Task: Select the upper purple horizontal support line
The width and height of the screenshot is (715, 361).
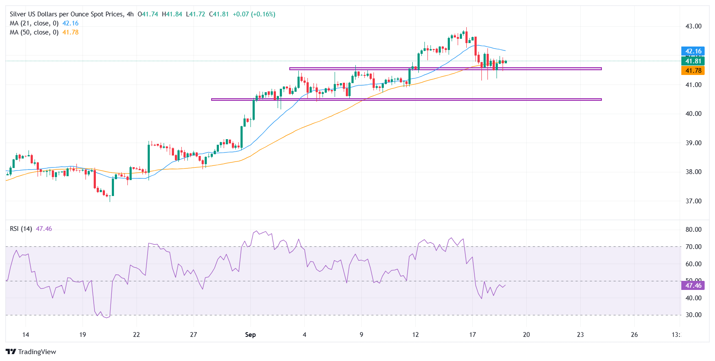Action: (445, 68)
